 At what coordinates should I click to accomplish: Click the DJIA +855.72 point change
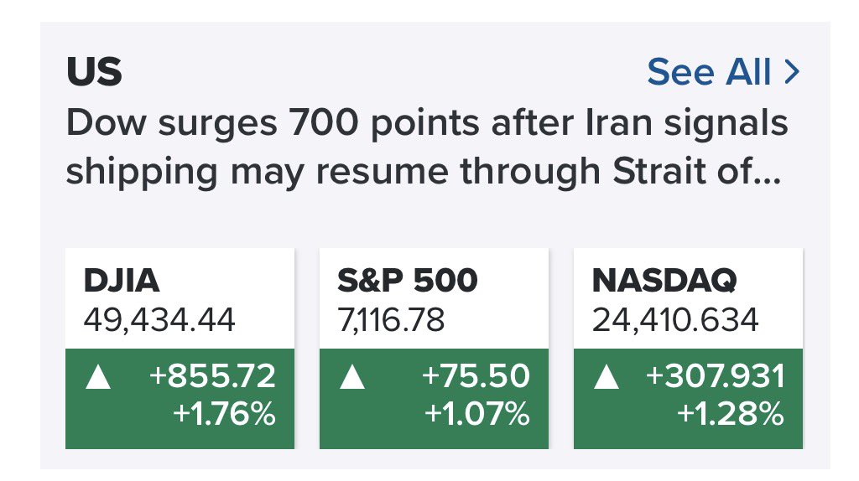(212, 377)
